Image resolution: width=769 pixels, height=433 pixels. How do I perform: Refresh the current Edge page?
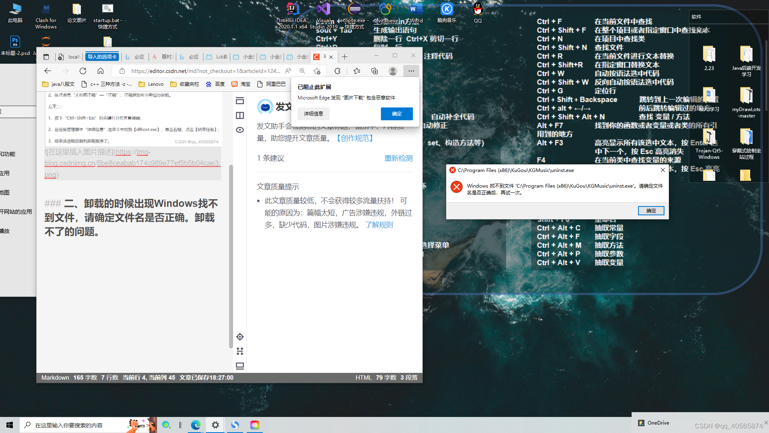83,71
